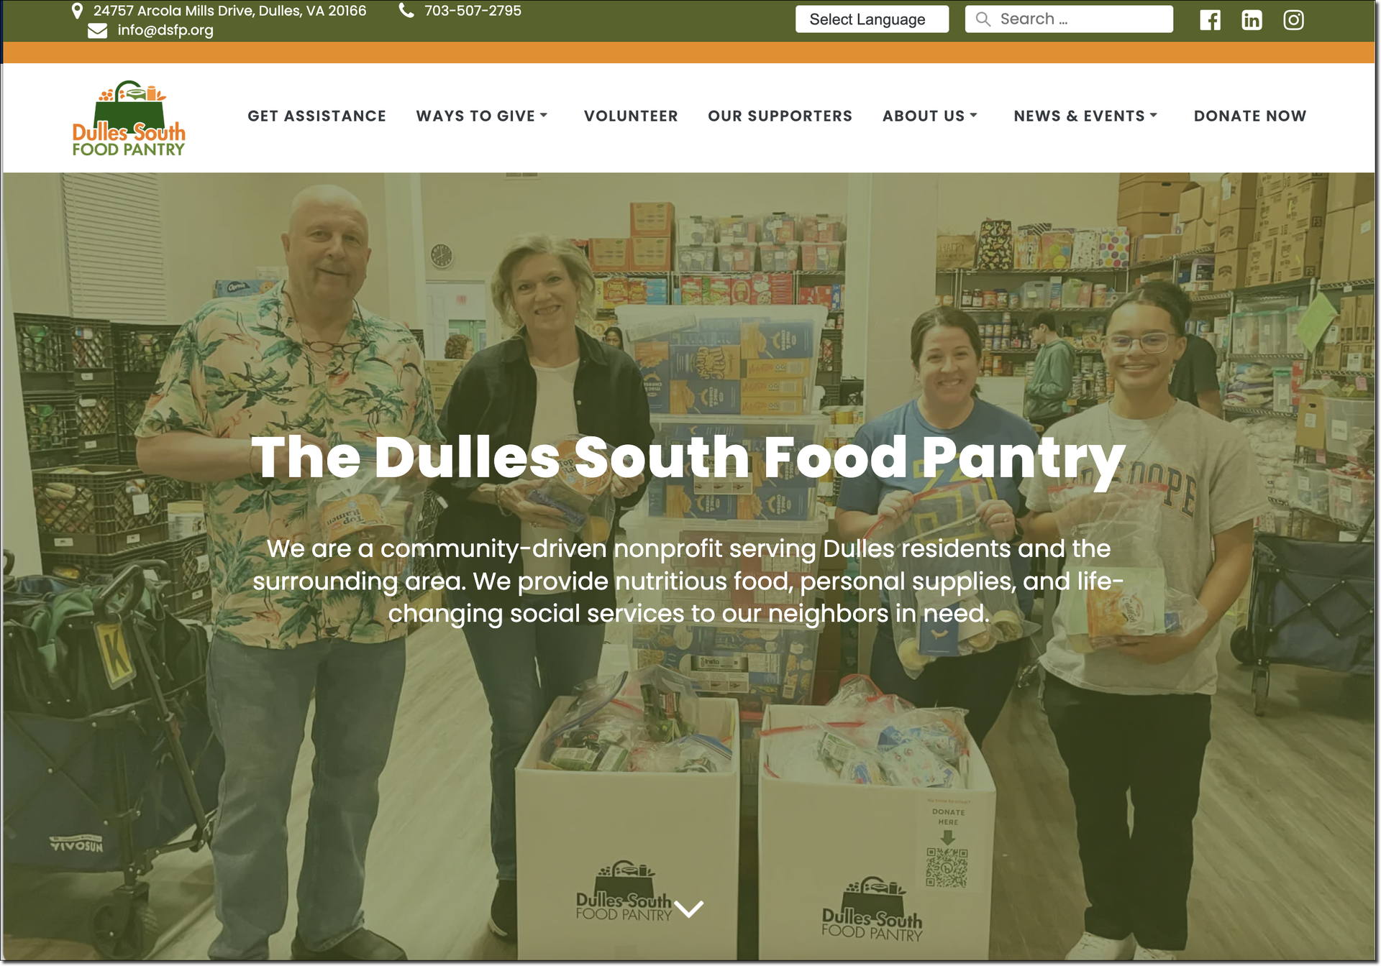Click the Dulles South Food Pantry logo
Screen dimensions: 1381x966
[129, 119]
